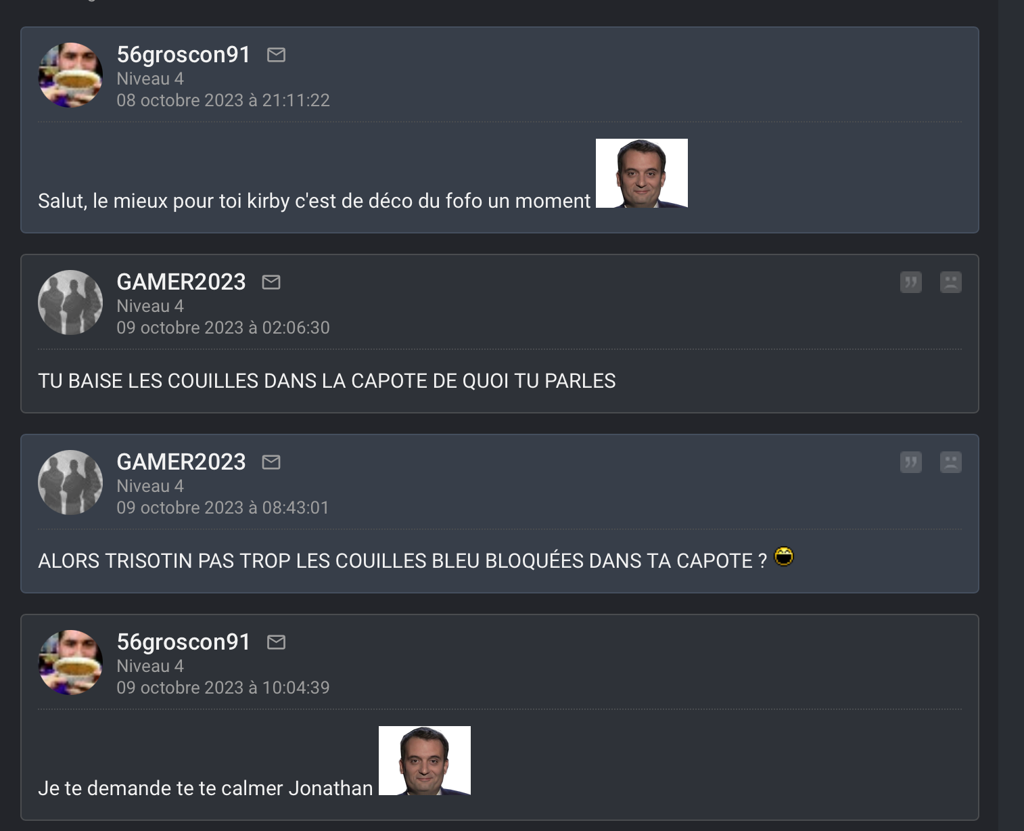Image resolution: width=1024 pixels, height=831 pixels.
Task: Open 56groscon91 profile from first post username
Action: click(183, 55)
